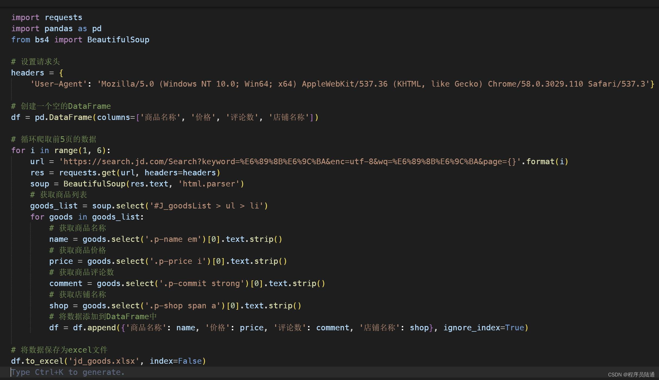
Task: Click the comment '# 获取商品价格'
Action: [x=78, y=250]
